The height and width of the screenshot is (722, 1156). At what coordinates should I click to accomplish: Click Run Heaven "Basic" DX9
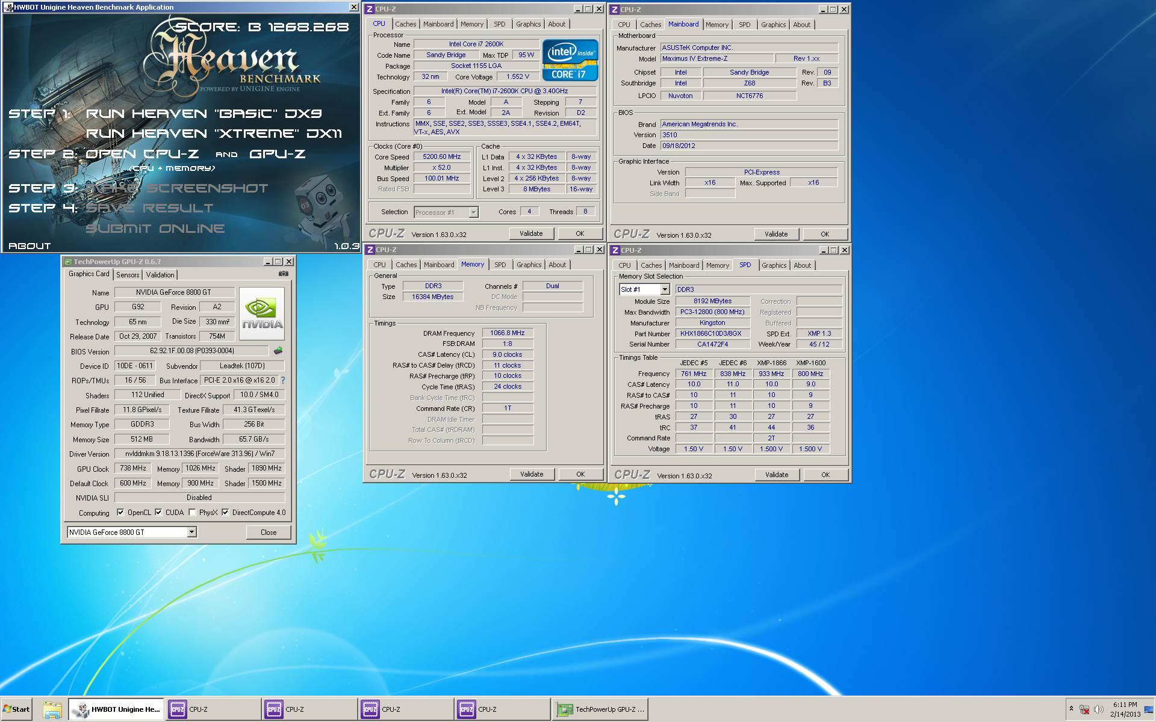204,114
